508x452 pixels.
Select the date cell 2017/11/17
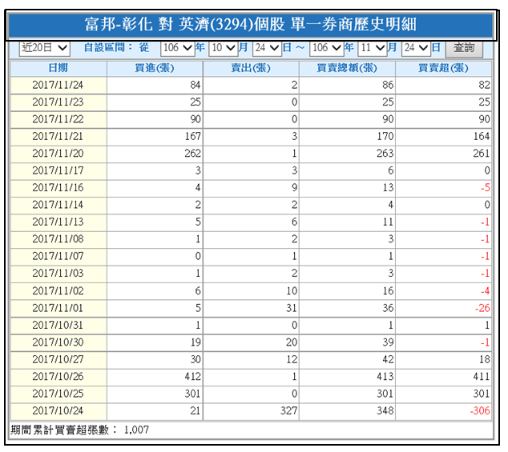point(58,171)
